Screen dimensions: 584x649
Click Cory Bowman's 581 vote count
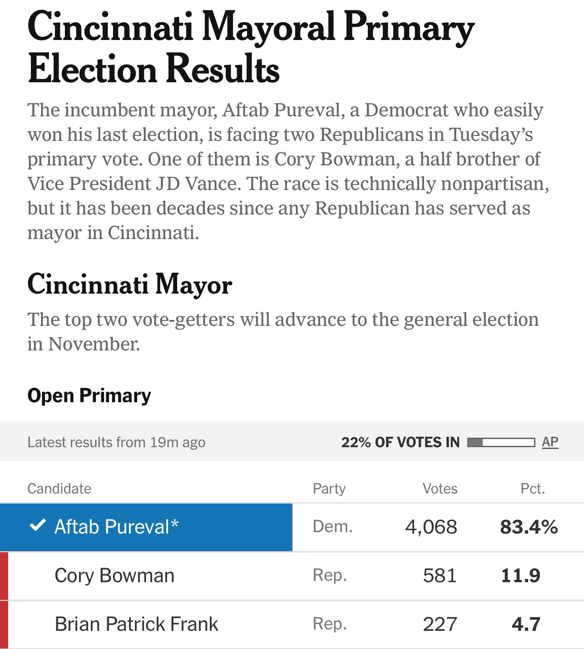point(440,576)
